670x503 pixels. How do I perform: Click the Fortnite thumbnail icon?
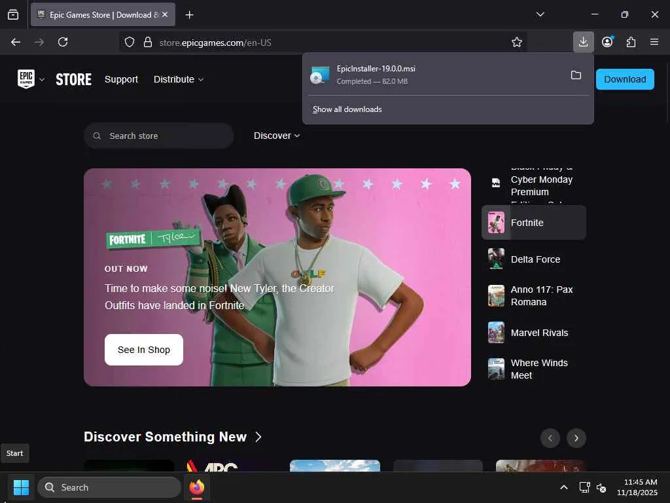496,223
